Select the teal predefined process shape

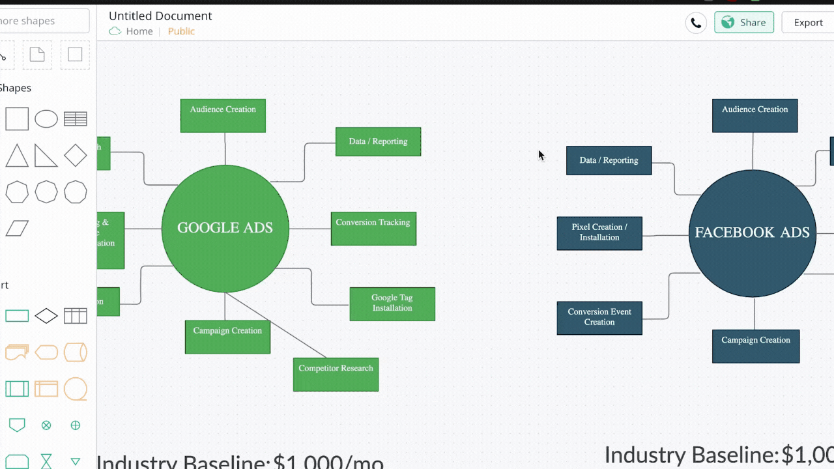click(17, 389)
